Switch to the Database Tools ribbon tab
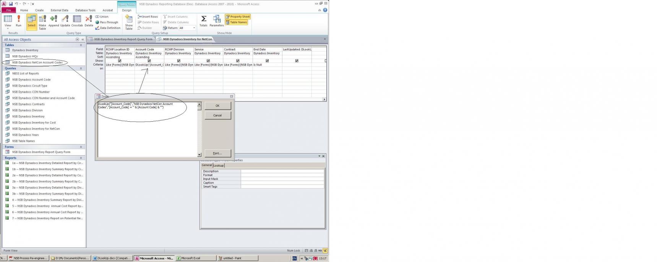 (85, 10)
